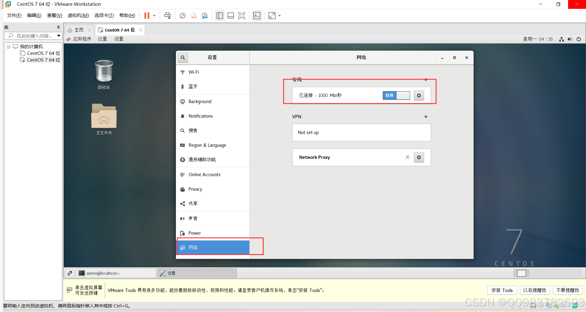
Task: Click the power icon in CentOS top panel
Action: [579, 39]
